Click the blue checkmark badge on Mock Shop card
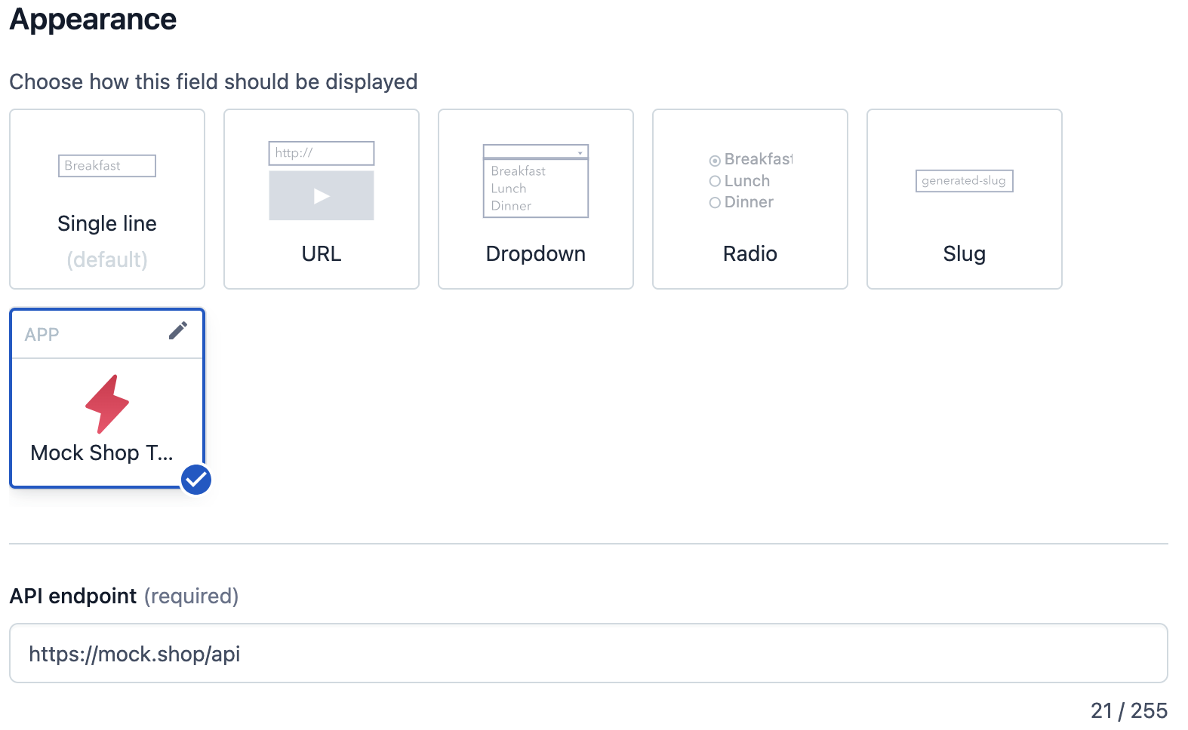1188x730 pixels. 196,480
